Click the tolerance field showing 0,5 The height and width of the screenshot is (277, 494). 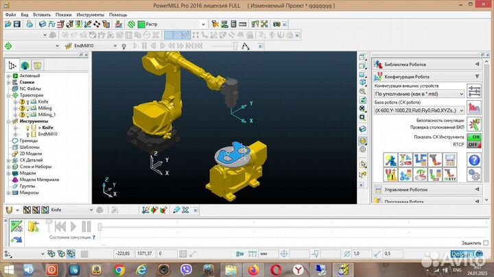click(x=392, y=254)
